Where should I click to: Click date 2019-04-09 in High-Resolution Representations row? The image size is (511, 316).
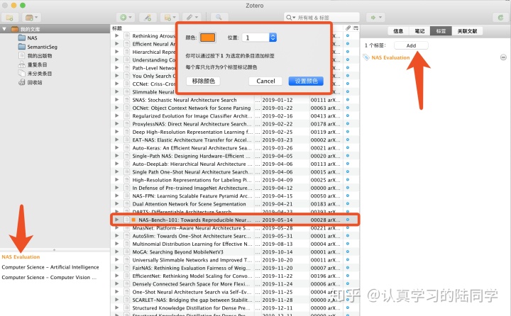click(x=278, y=180)
